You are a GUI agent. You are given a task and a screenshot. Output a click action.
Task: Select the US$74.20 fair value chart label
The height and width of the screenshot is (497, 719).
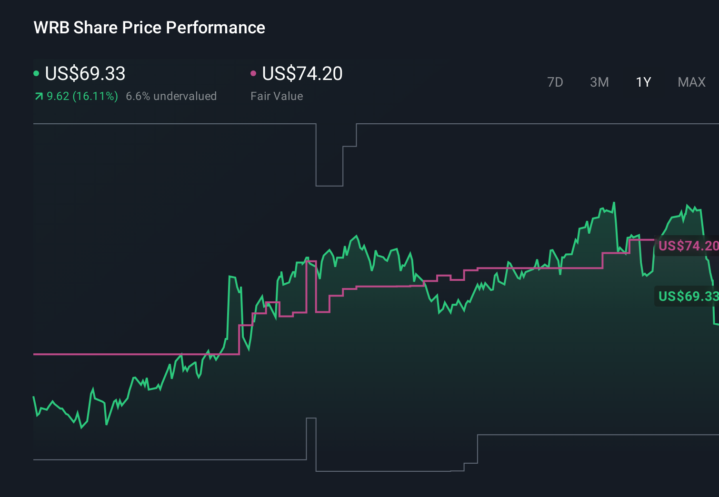point(689,246)
